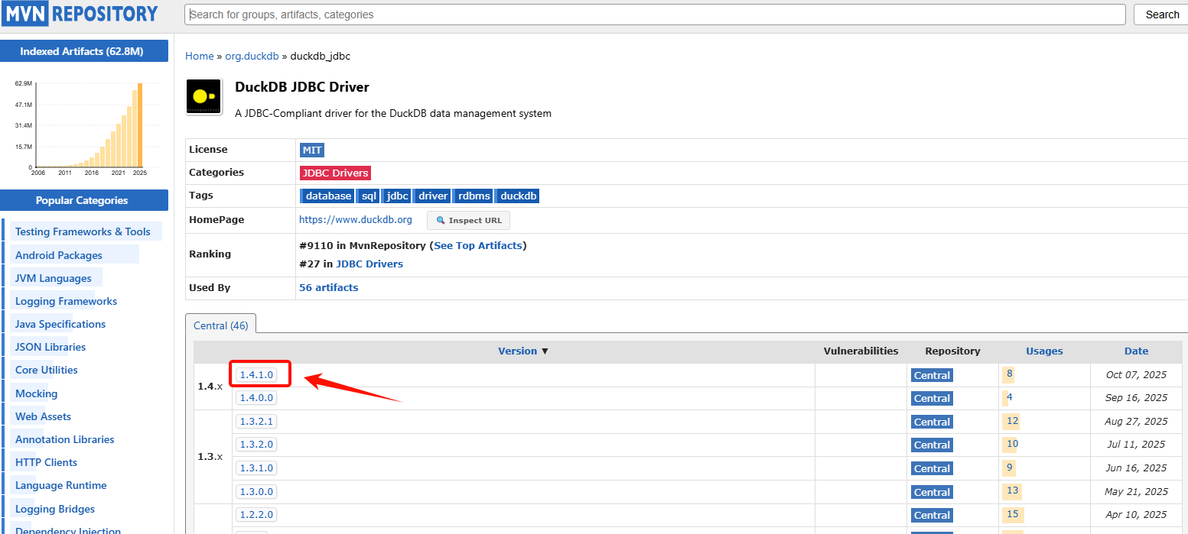Select JSON Libraries in sidebar

[x=50, y=347]
